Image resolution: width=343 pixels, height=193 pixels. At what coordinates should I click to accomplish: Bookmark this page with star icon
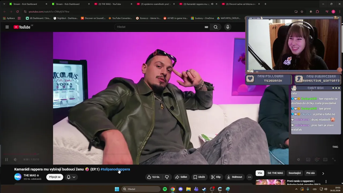pos(302,12)
